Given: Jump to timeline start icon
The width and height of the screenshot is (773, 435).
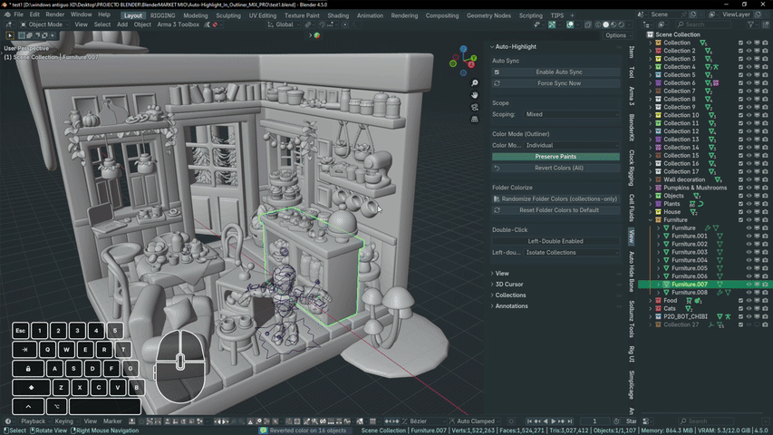Looking at the screenshot, I should coord(529,421).
